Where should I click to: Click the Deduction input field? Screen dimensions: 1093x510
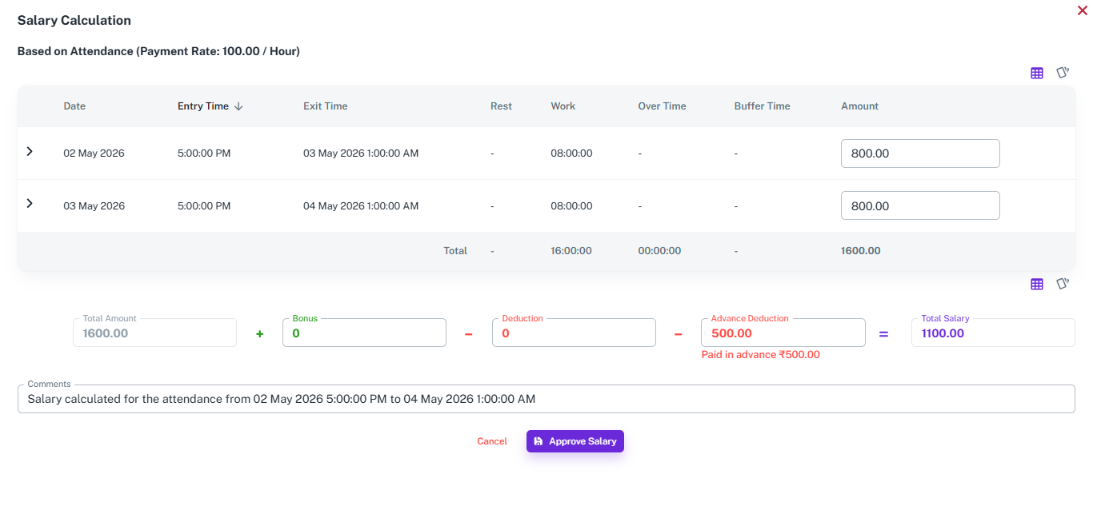pos(574,333)
